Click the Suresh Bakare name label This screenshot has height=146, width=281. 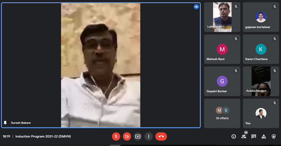pyautogui.click(x=21, y=123)
